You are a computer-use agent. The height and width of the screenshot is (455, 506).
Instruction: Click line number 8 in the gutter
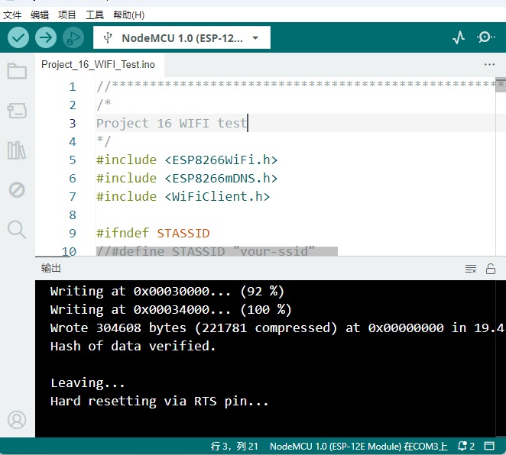click(73, 215)
